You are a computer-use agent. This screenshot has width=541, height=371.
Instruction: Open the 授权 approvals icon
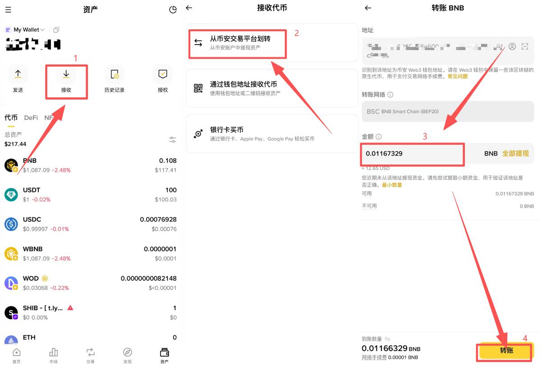(162, 73)
